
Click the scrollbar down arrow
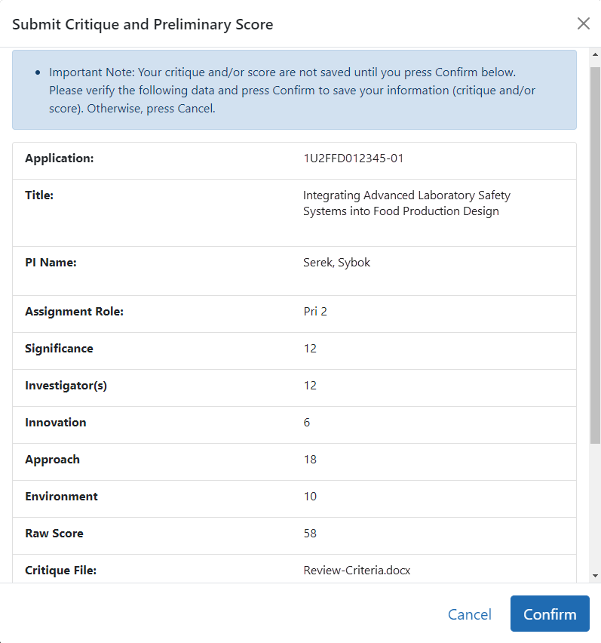tap(595, 575)
